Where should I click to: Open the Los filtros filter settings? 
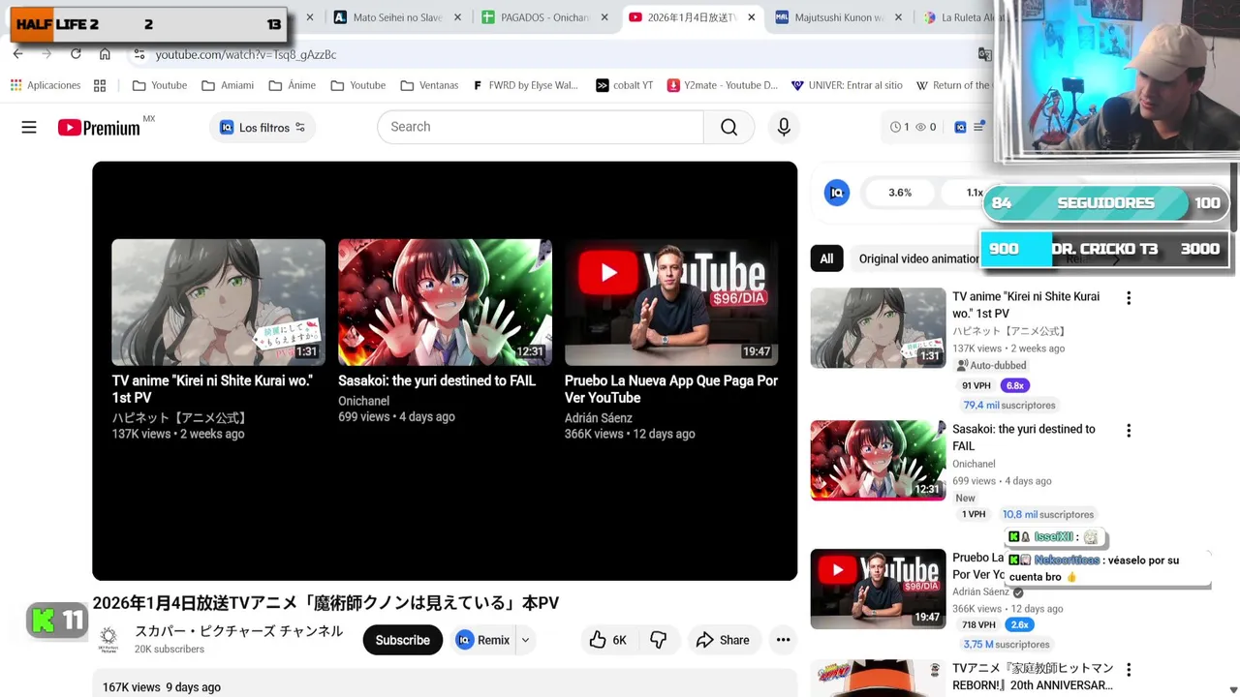click(263, 128)
